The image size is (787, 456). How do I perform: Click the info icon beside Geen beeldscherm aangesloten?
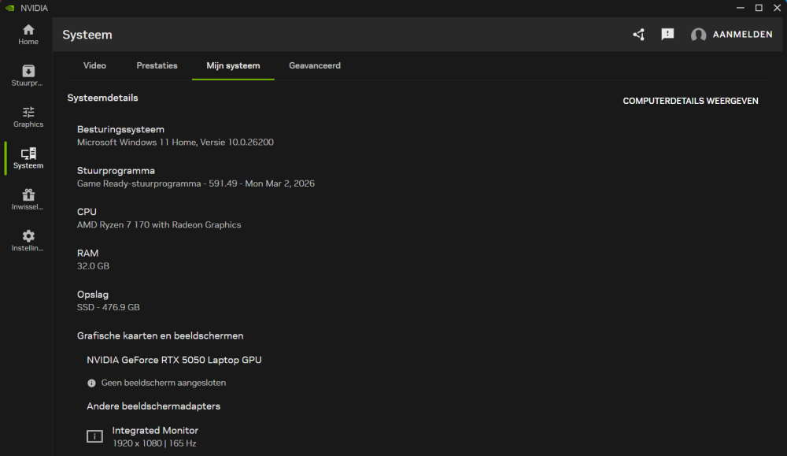(91, 384)
